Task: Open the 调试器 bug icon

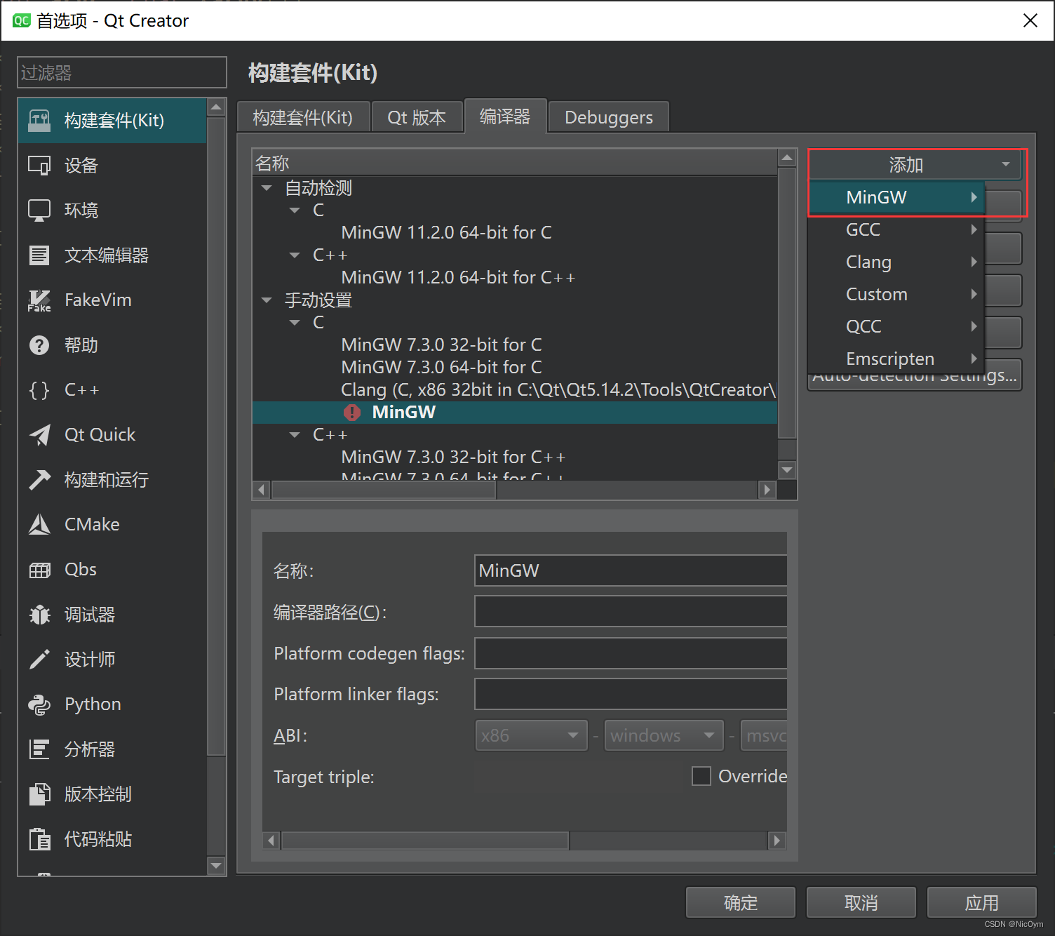Action: point(39,615)
